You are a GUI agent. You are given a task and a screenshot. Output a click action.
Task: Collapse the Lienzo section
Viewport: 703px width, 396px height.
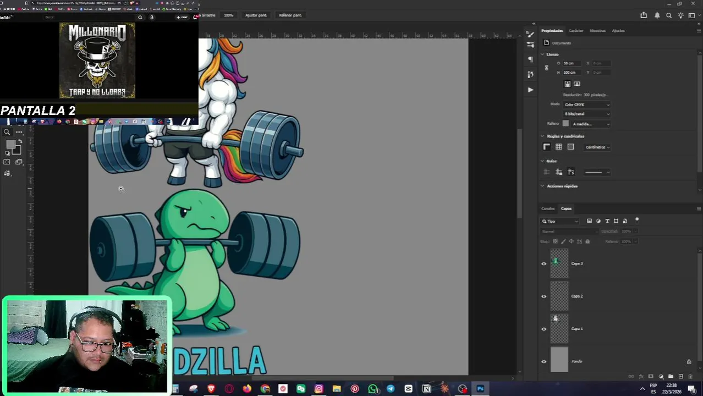pos(542,54)
